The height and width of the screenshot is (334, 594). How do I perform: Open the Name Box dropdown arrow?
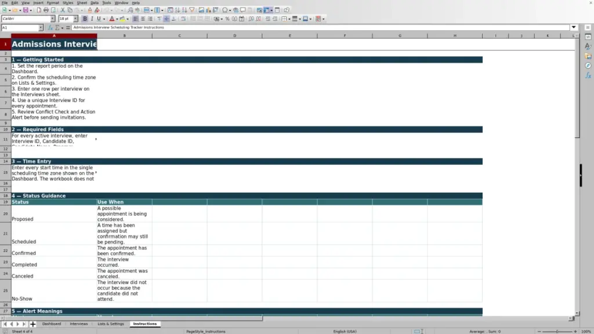click(41, 28)
